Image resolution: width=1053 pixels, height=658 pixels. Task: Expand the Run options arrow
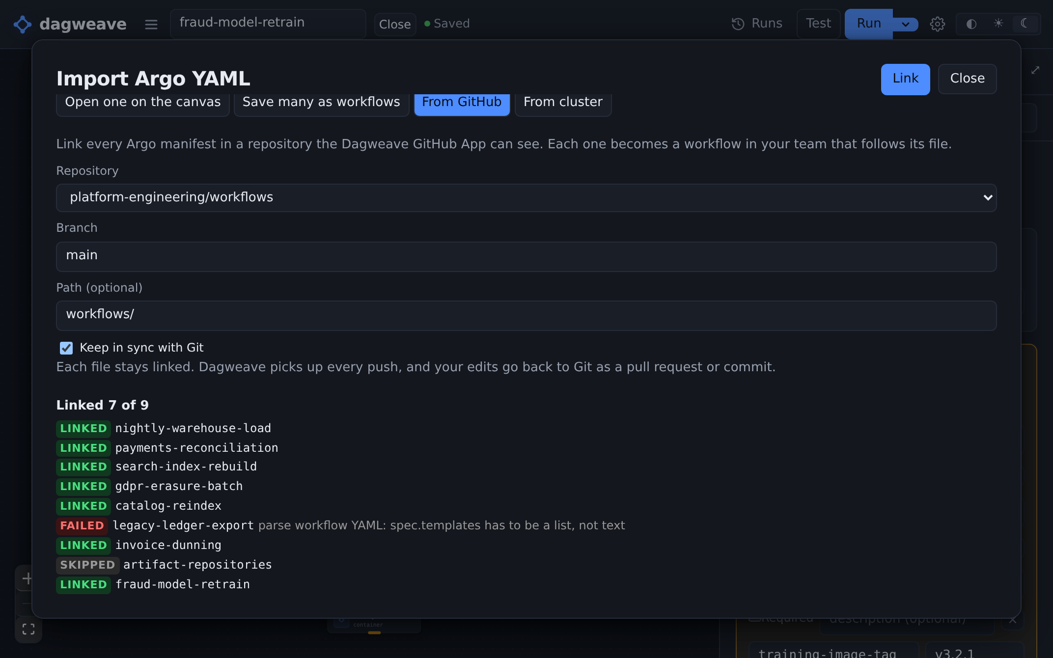pyautogui.click(x=906, y=24)
